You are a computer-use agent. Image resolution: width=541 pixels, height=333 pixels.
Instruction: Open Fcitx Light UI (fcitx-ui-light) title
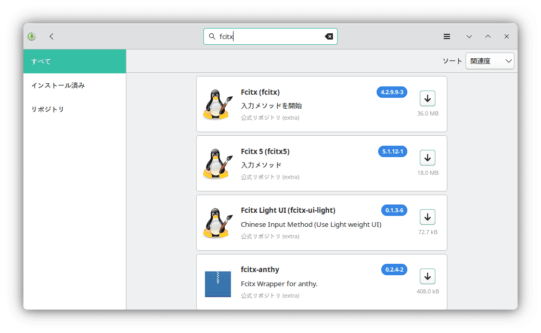coord(288,210)
